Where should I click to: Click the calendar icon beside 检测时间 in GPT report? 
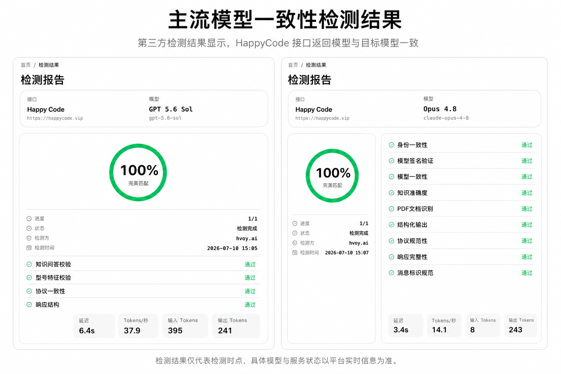pyautogui.click(x=29, y=248)
